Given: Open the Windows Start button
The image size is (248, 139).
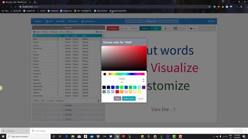Looking at the screenshot, I should [x=3, y=136].
